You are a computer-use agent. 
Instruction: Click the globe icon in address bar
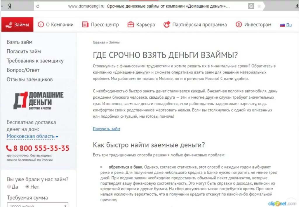pyautogui.click(x=251, y=6)
